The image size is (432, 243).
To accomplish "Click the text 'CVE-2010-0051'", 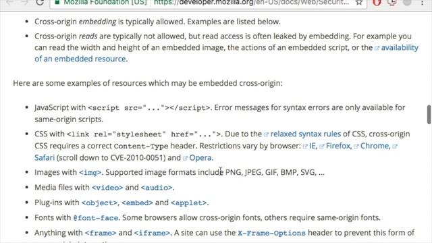I will pos(138,158).
